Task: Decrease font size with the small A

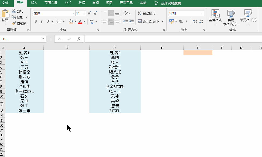Action: 95,13
